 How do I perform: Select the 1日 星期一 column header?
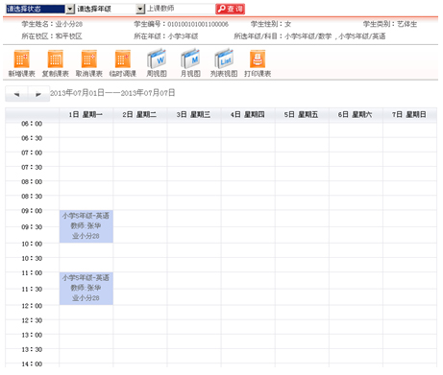[86, 115]
